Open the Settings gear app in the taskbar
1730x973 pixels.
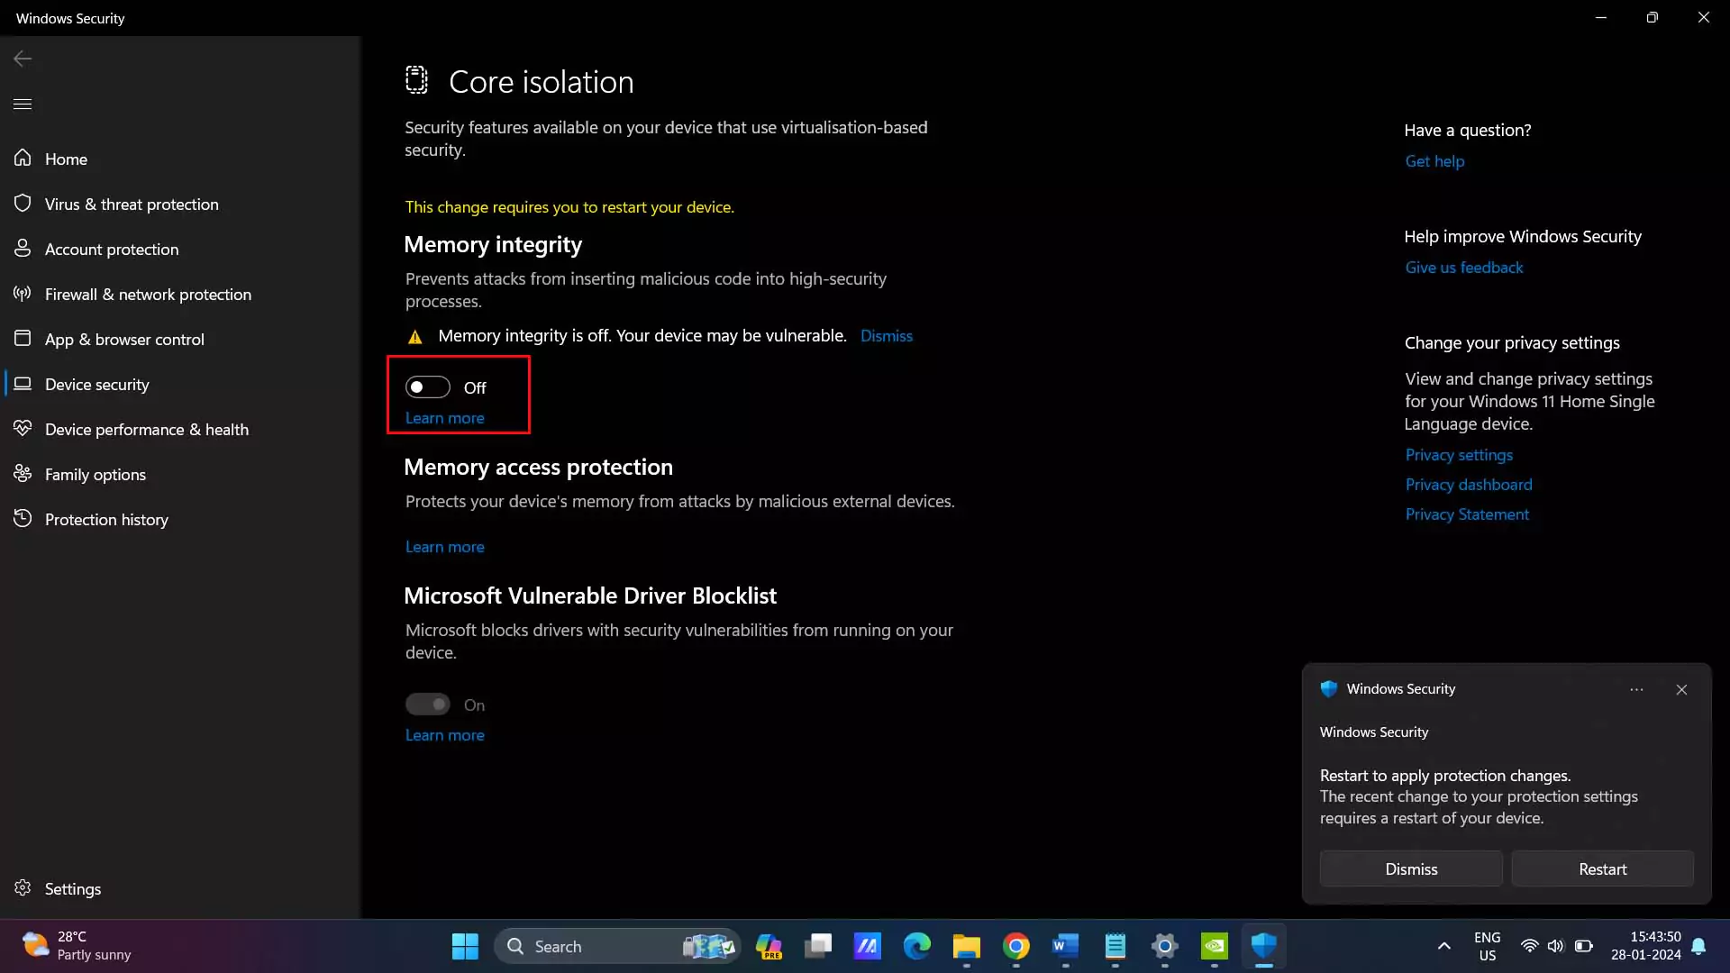pyautogui.click(x=1165, y=946)
